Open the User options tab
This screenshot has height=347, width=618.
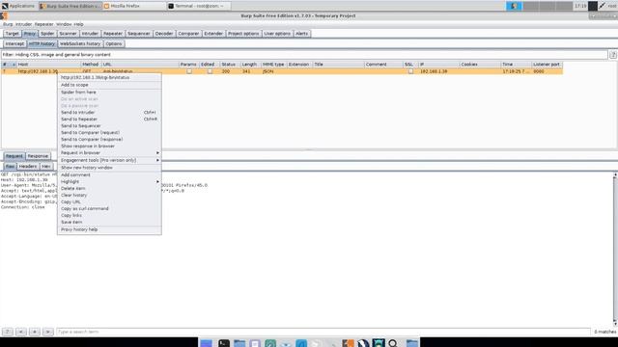(277, 34)
